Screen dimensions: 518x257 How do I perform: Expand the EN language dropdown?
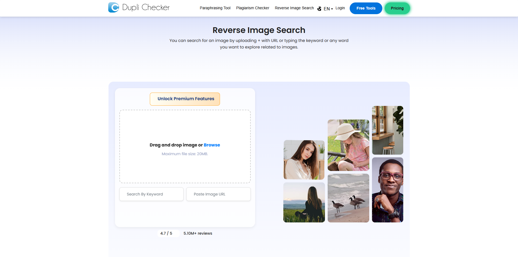pos(327,8)
